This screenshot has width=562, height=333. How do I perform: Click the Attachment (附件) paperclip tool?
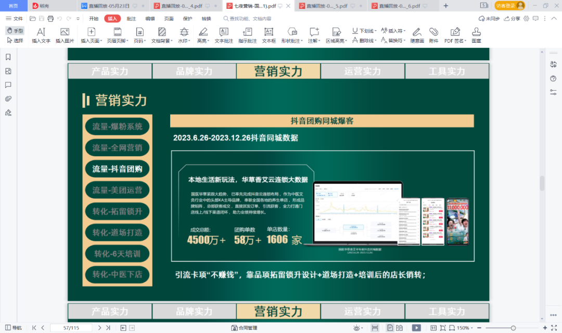[x=433, y=35]
